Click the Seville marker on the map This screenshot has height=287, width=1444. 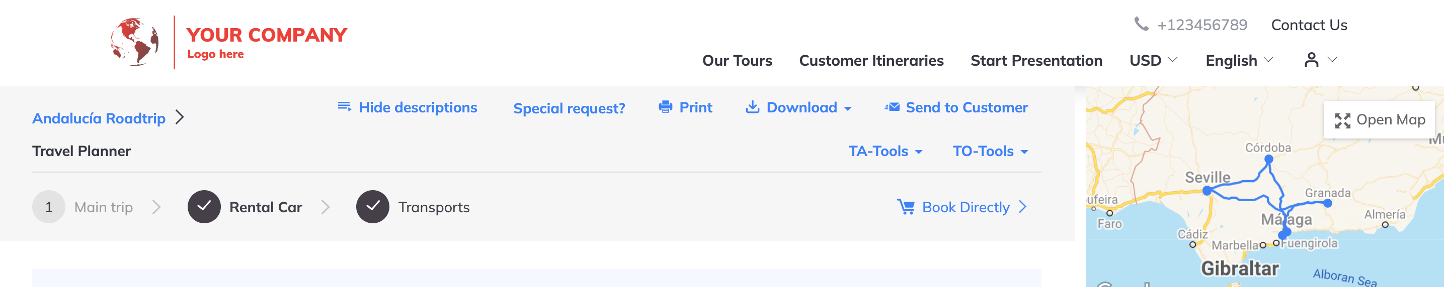[x=1207, y=191]
